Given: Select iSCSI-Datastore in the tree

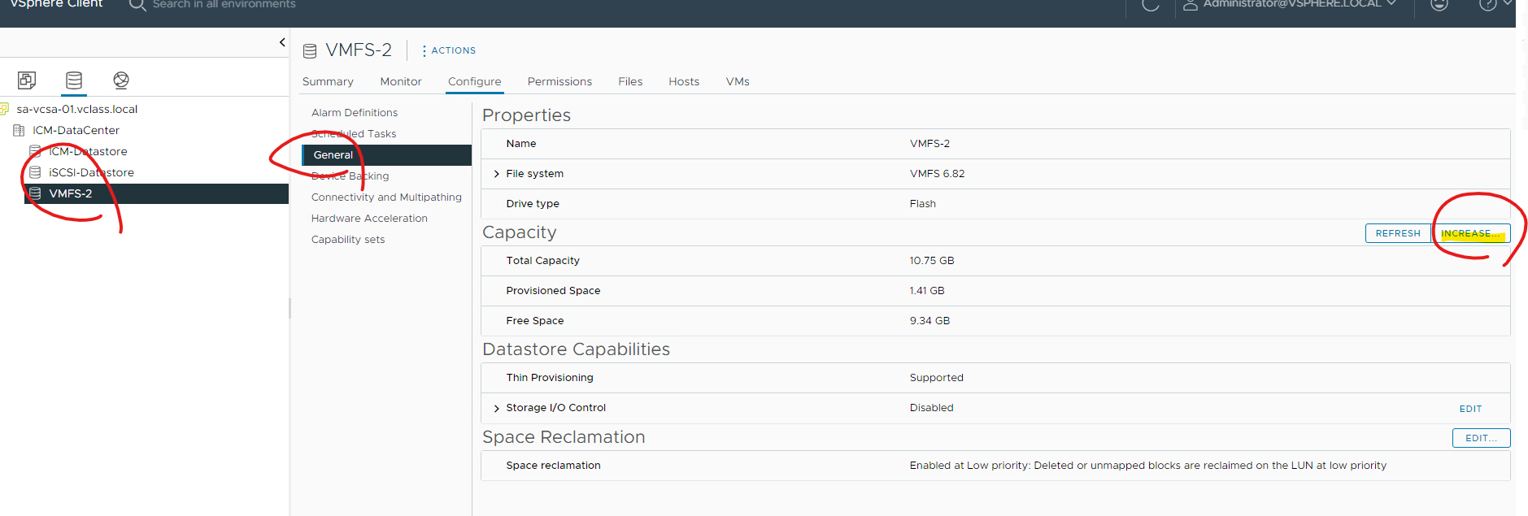Looking at the screenshot, I should tap(91, 172).
